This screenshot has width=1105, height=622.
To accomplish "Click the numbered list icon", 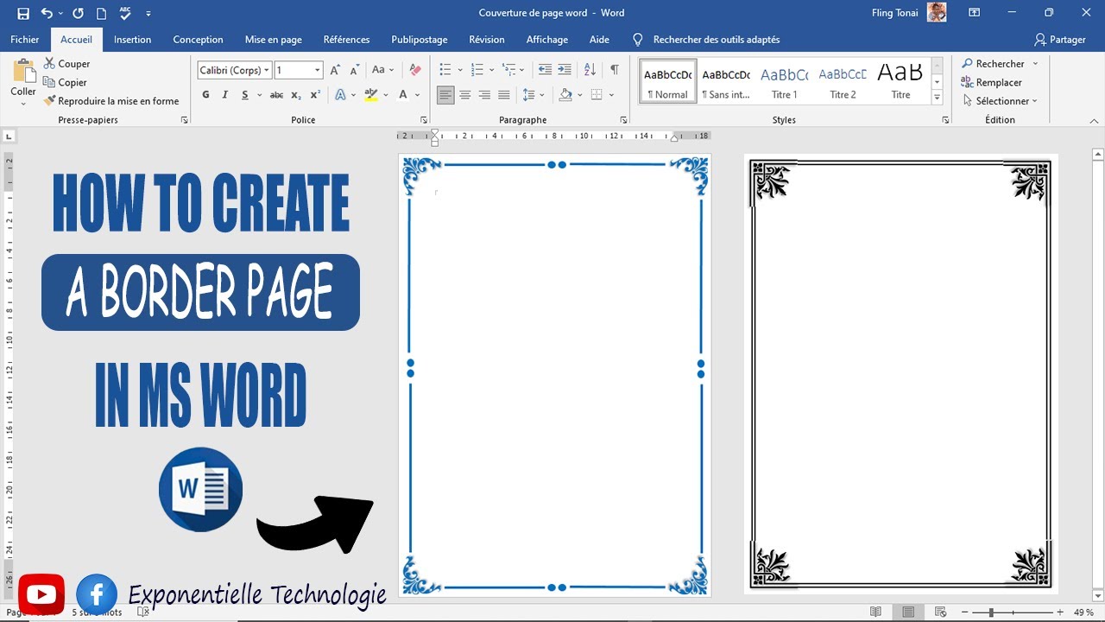I will click(x=477, y=70).
